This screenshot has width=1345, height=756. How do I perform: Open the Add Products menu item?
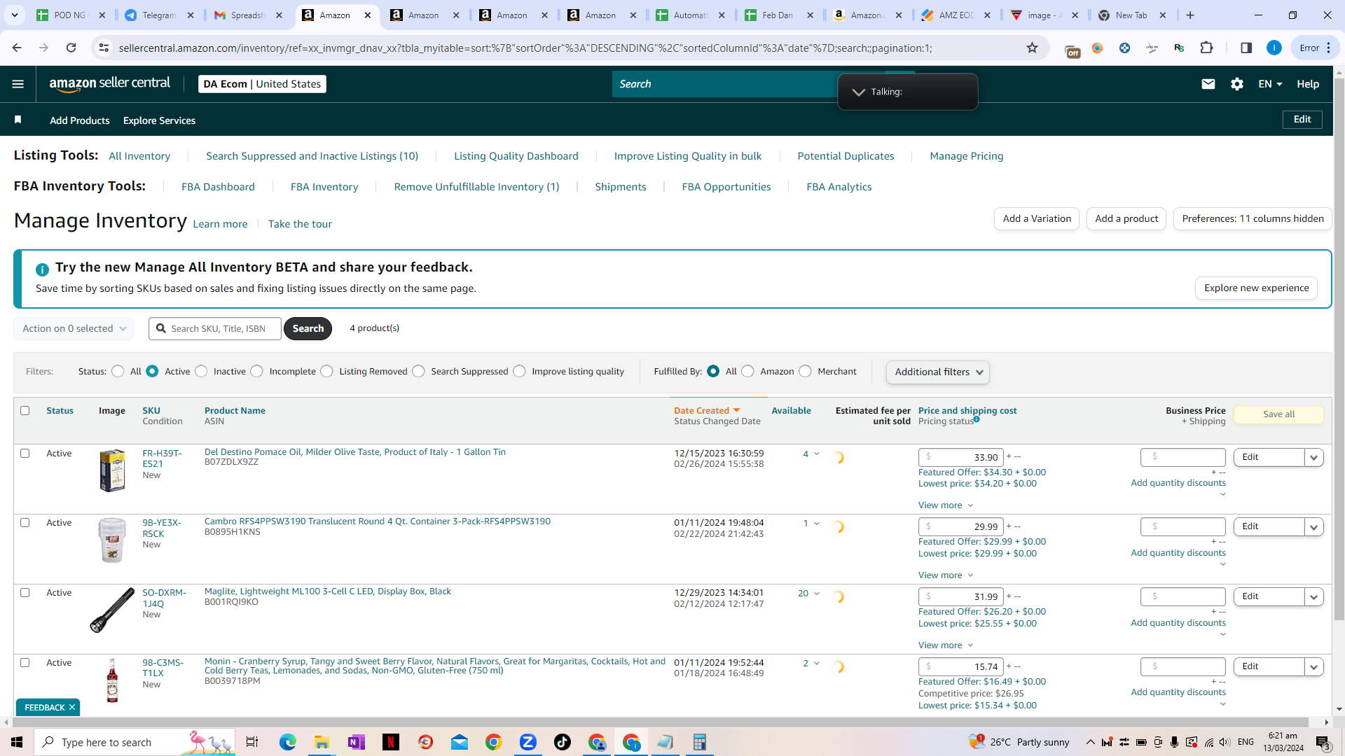80,120
